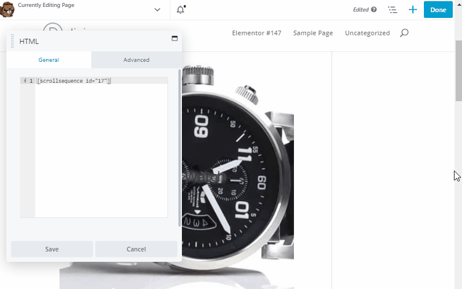Click the Edited status text
Screen dimensions: 462x289
click(360, 10)
